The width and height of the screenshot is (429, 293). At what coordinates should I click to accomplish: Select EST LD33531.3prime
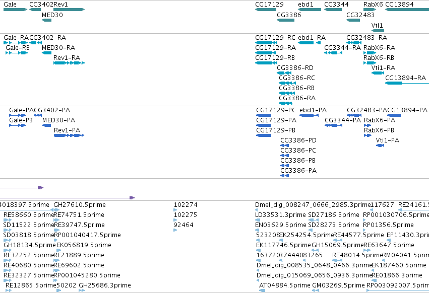point(257,219)
